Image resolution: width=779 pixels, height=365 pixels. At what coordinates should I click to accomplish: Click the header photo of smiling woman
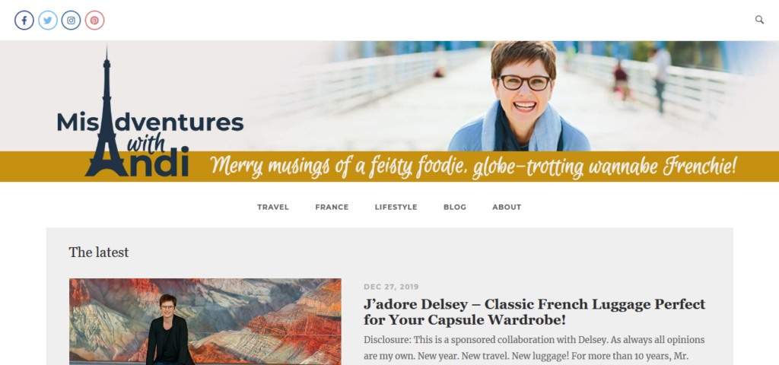(520, 97)
